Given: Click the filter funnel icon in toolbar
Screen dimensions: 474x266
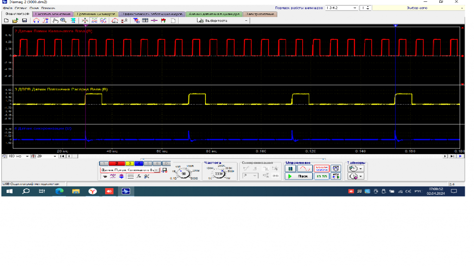Looking at the screenshot, I should (x=136, y=20).
